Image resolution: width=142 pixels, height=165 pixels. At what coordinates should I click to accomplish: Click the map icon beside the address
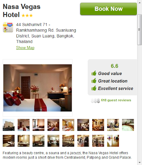pyautogui.click(x=8, y=27)
